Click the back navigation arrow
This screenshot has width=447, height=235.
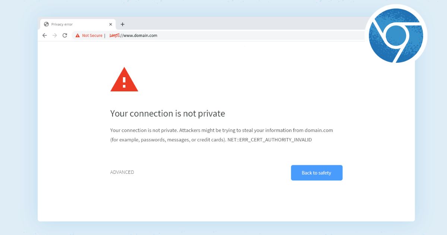click(x=45, y=35)
